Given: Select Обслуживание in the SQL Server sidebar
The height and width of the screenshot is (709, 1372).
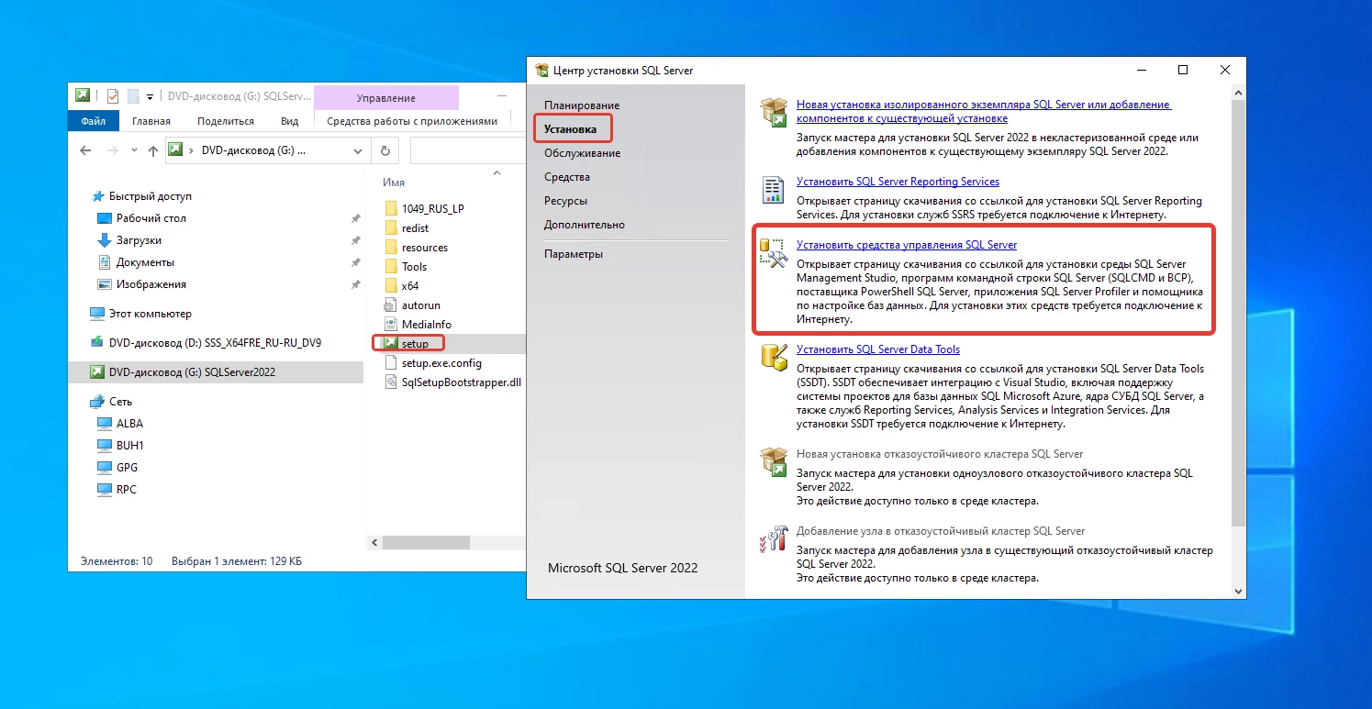Looking at the screenshot, I should 582,153.
